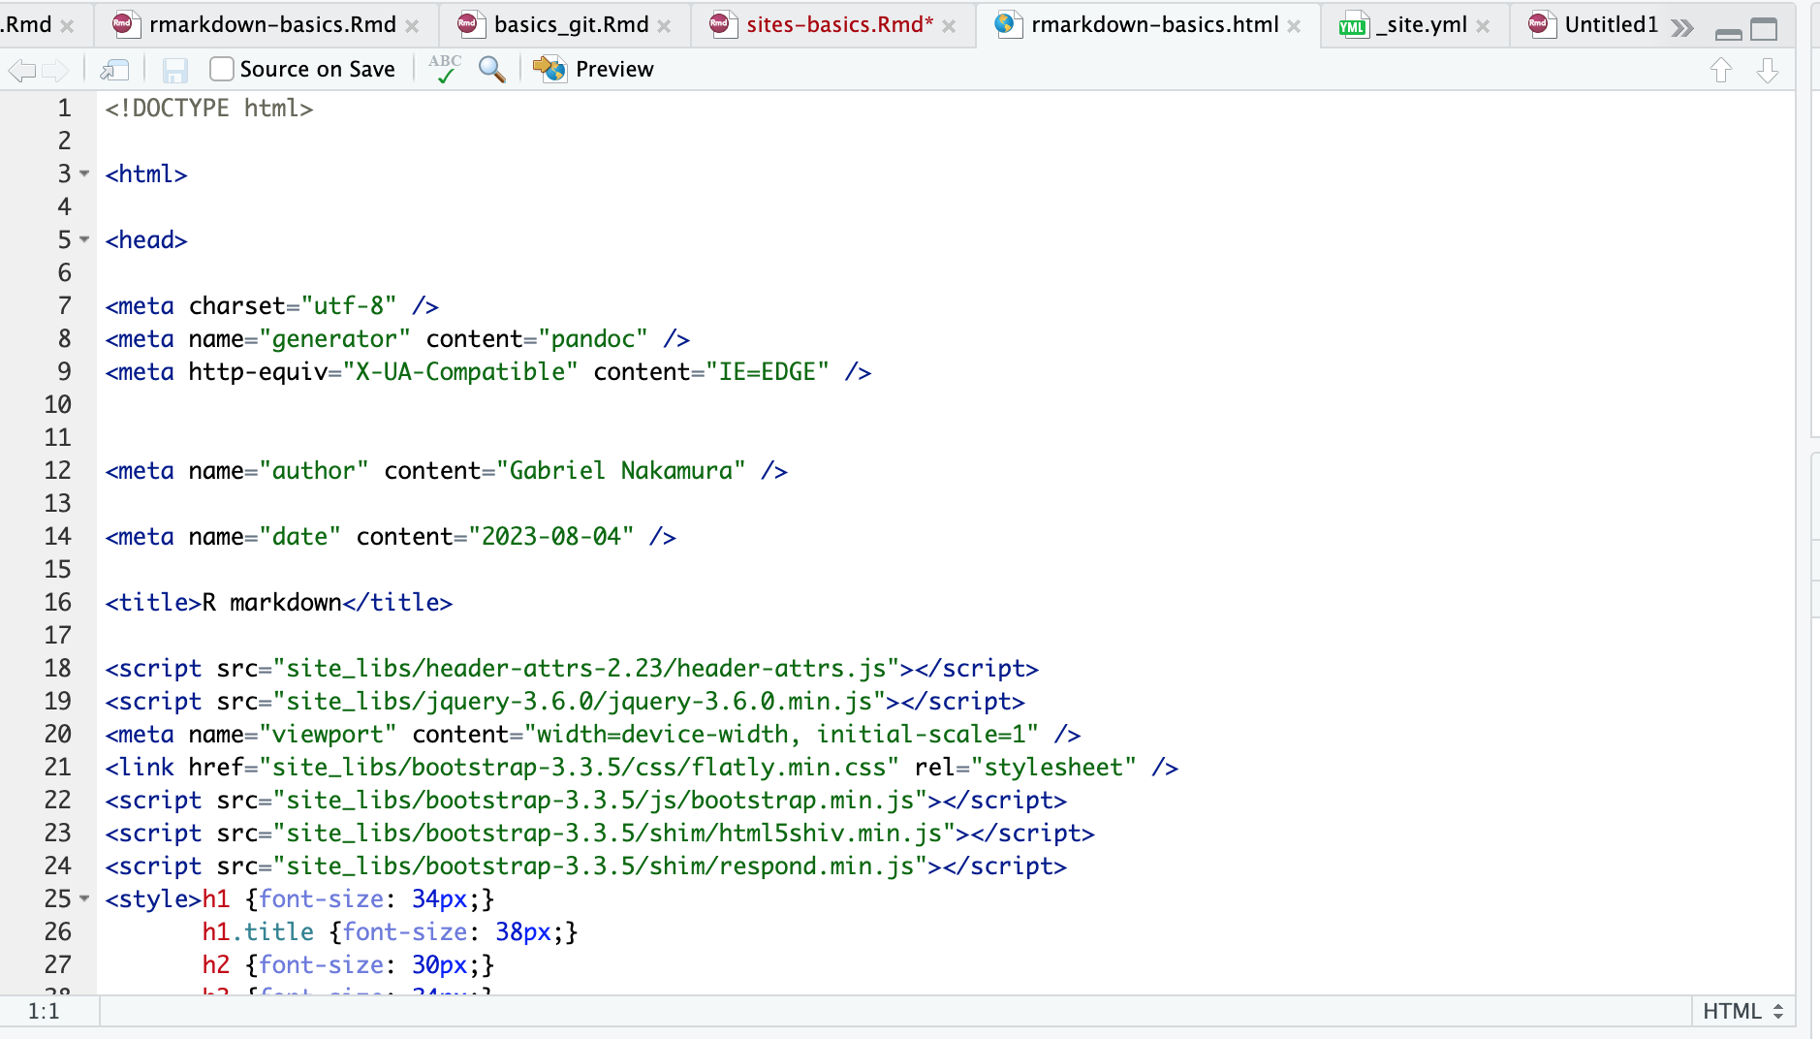Image resolution: width=1820 pixels, height=1039 pixels.
Task: Click cursor position 1:1 indicator
Action: click(x=44, y=1011)
